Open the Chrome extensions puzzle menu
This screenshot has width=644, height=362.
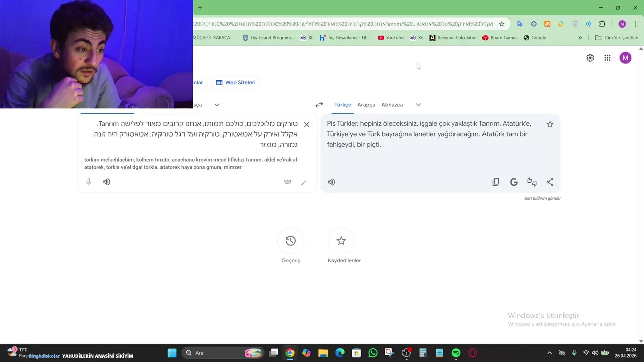point(602,24)
